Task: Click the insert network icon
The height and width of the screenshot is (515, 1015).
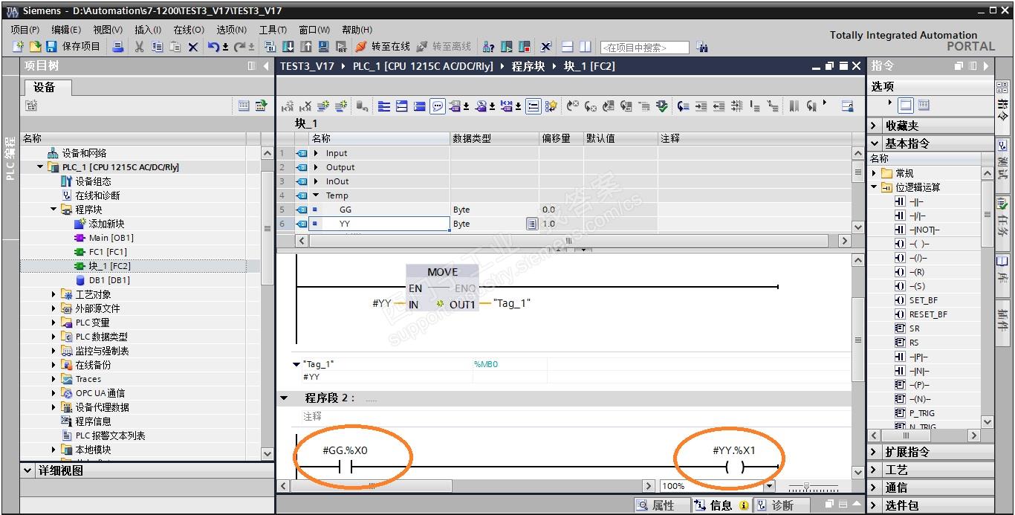Action: (x=286, y=106)
